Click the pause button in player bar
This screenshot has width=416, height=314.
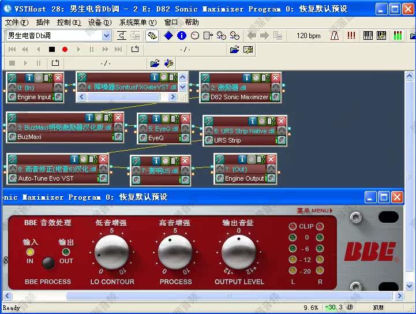[92, 50]
